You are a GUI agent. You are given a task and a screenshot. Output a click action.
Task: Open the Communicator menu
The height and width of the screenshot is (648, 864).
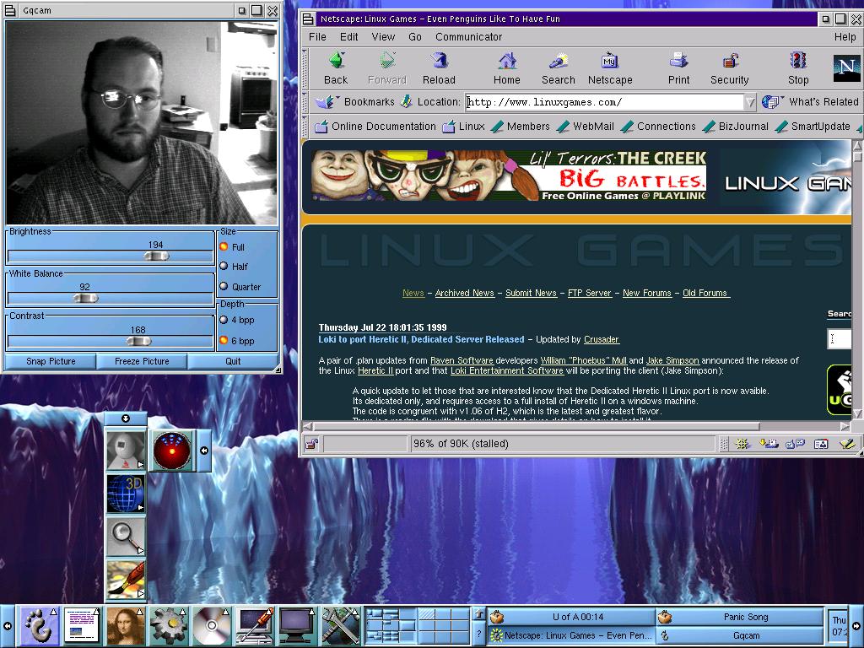click(468, 37)
